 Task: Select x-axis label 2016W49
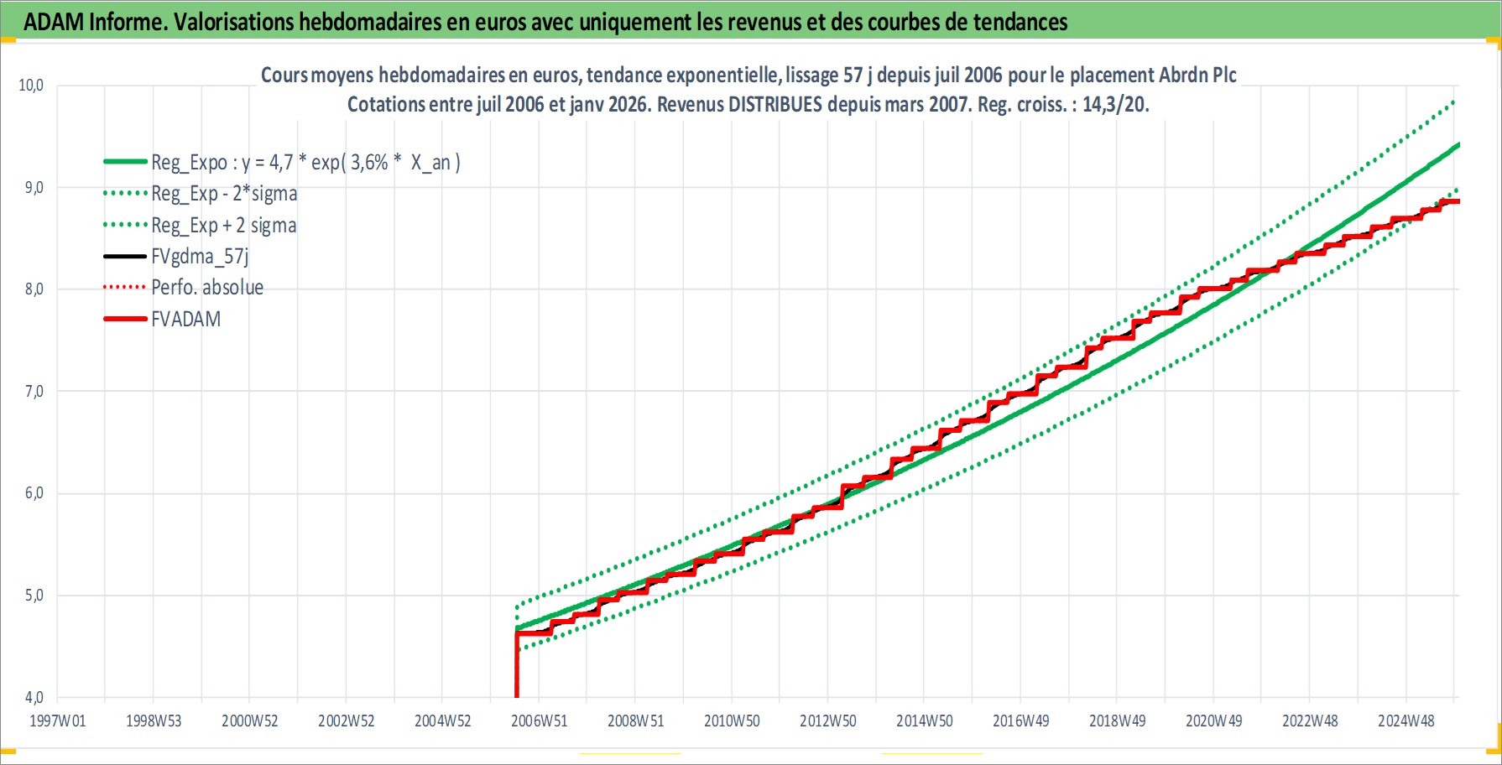[1021, 721]
